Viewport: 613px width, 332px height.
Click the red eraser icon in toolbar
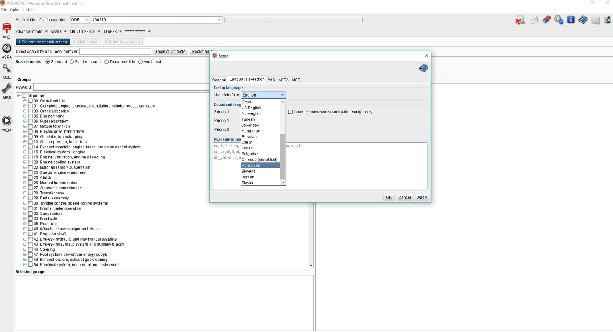coord(546,19)
